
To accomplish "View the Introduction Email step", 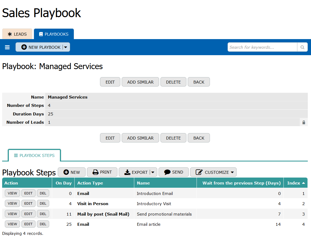I will tap(12, 193).
